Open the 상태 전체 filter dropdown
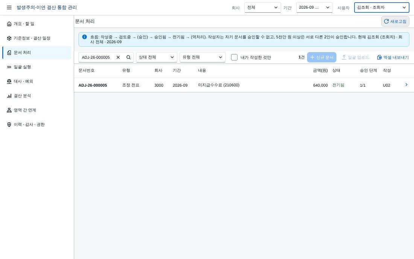This screenshot has height=259, width=414. (x=156, y=57)
